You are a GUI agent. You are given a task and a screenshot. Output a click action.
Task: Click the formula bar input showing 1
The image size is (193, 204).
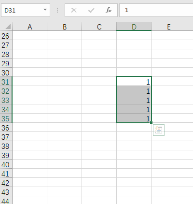point(156,10)
